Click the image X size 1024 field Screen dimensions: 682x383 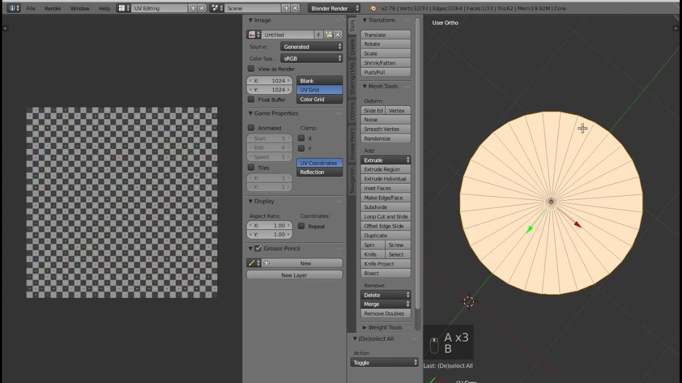tap(269, 81)
